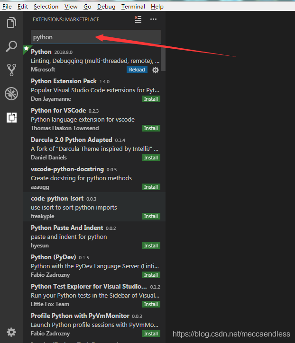The image size is (295, 343).
Task: Click publisher name Thomas Haakon Townsend
Action: (x=65, y=128)
